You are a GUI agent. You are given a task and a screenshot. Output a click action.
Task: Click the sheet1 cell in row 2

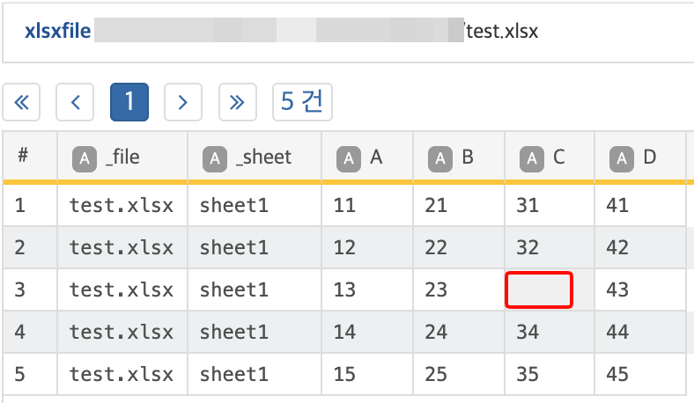pos(233,247)
